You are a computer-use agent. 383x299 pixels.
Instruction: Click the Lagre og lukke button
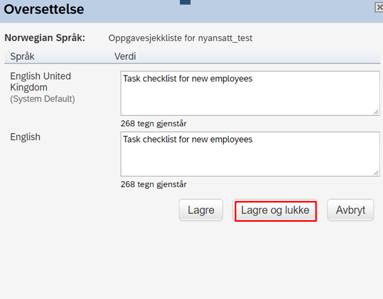click(x=275, y=210)
